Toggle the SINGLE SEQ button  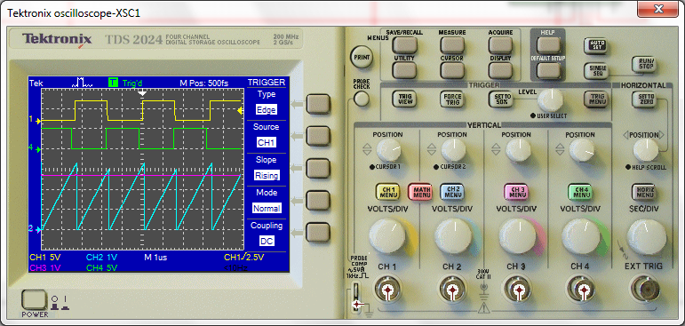[x=595, y=70]
